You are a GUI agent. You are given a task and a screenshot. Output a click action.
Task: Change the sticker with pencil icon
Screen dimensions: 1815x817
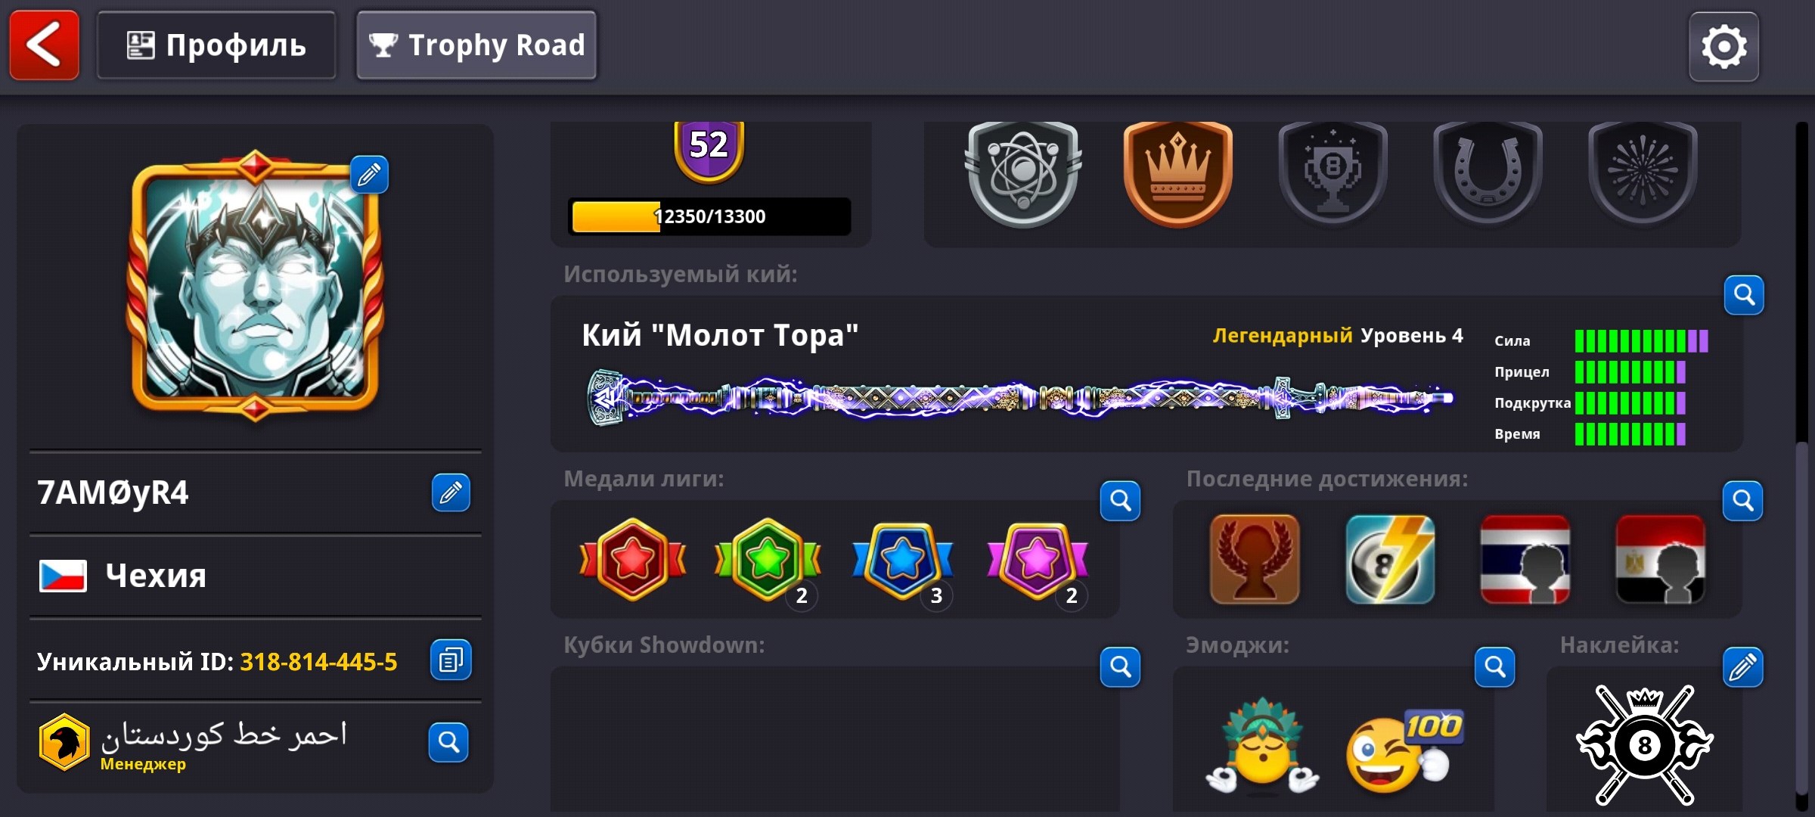coord(1742,667)
